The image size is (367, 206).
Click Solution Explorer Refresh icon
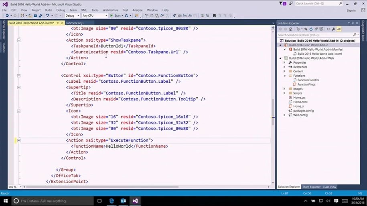[x=311, y=29]
